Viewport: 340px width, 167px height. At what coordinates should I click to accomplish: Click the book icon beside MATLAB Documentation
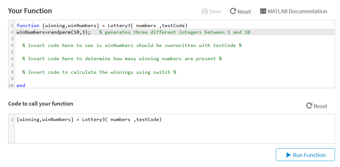click(x=263, y=11)
